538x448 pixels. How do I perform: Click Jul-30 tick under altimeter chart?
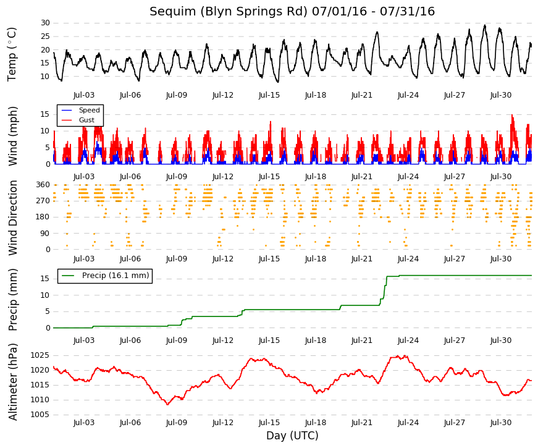point(500,423)
